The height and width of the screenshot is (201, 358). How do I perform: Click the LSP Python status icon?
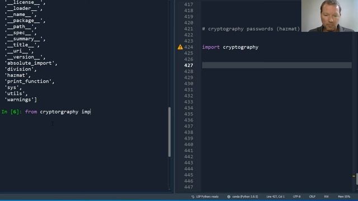pyautogui.click(x=193, y=197)
